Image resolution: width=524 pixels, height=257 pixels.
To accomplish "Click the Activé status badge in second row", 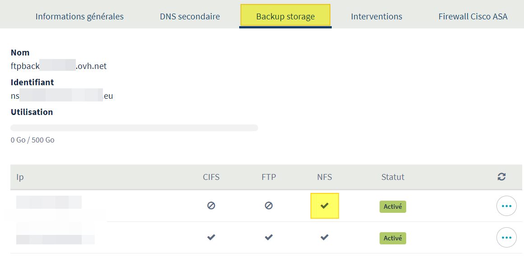I will [393, 238].
